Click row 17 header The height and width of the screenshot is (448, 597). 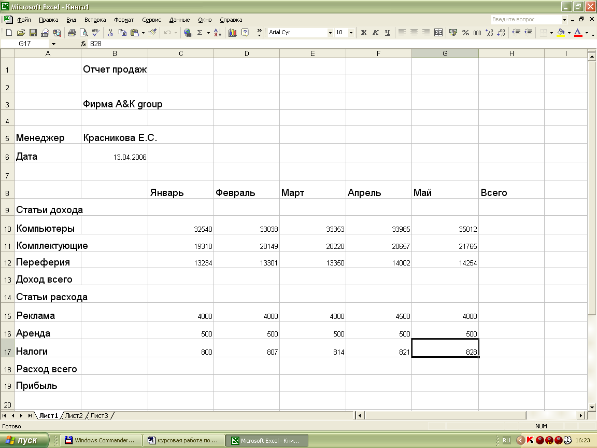[7, 348]
